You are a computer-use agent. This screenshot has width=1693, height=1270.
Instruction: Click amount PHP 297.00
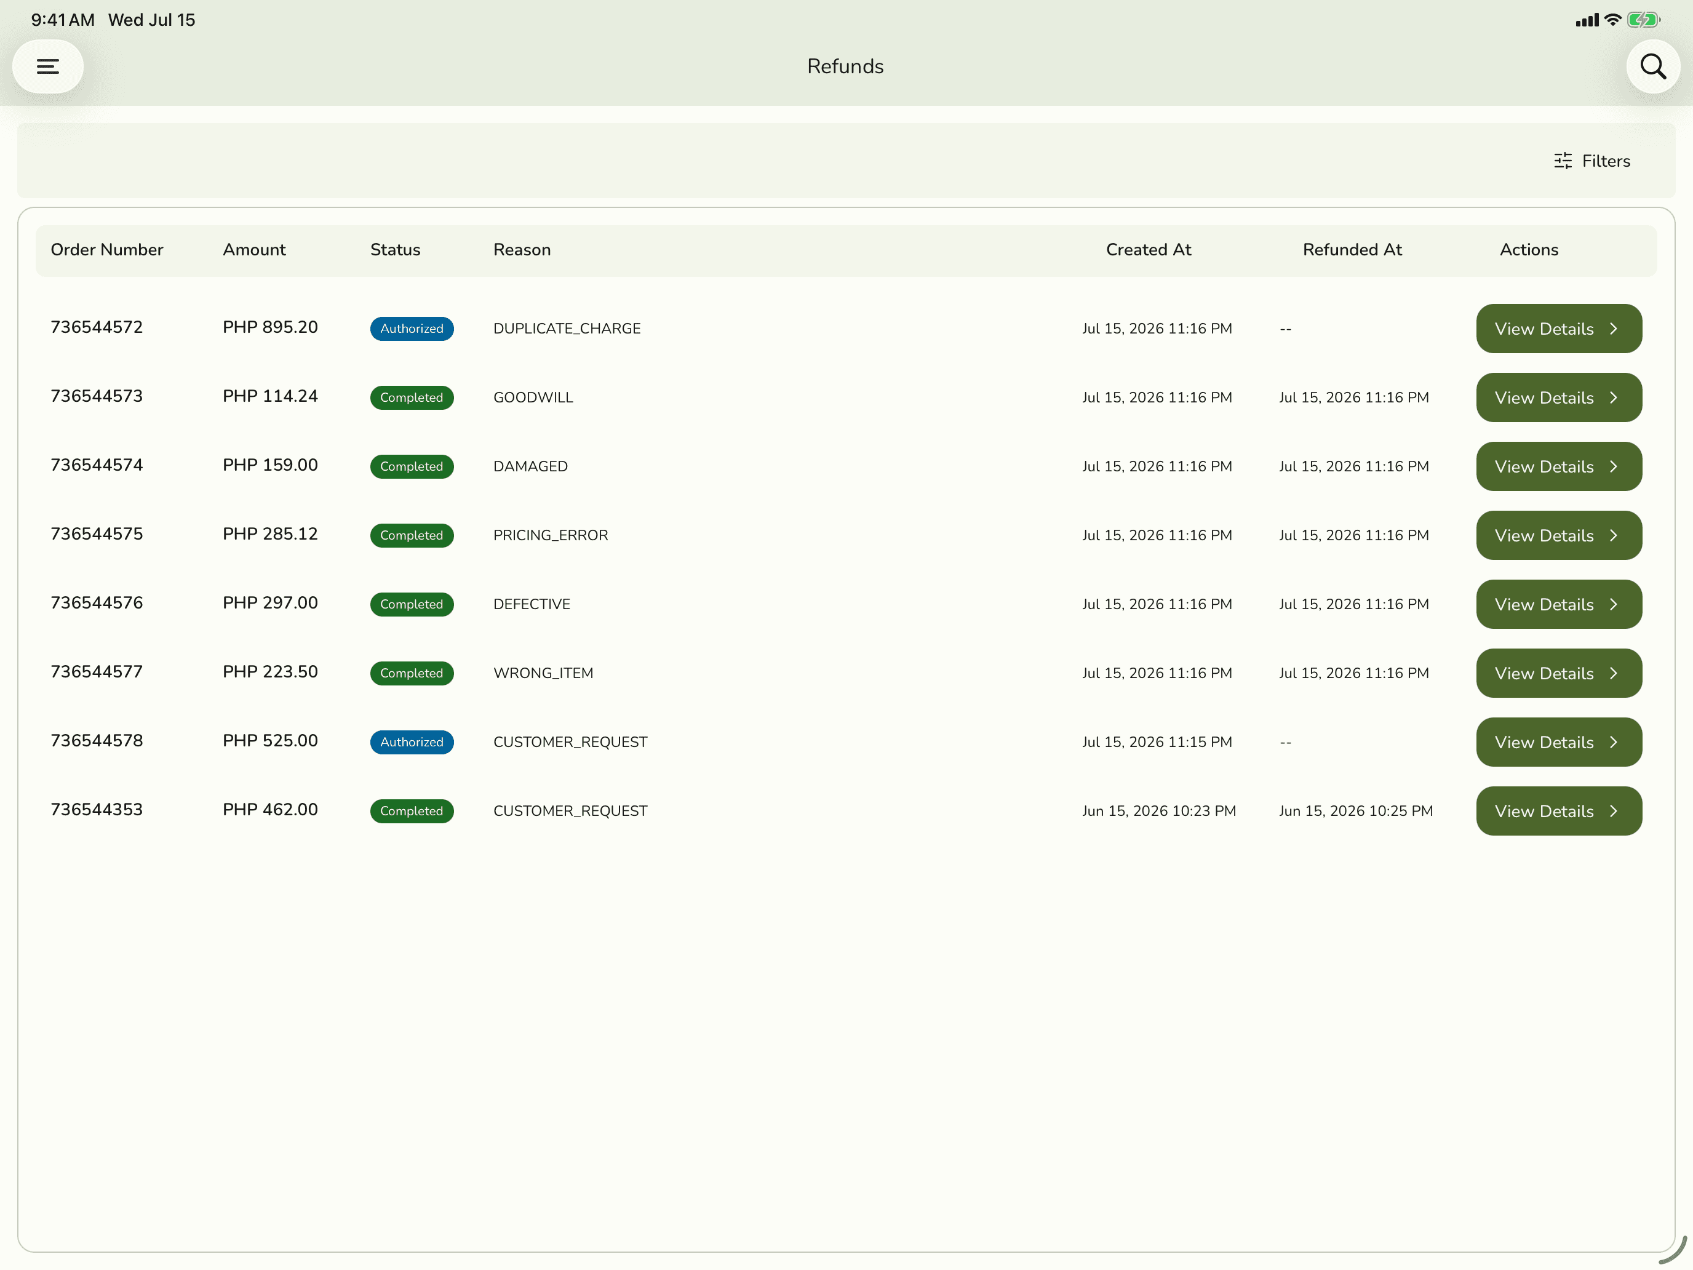[x=270, y=602]
